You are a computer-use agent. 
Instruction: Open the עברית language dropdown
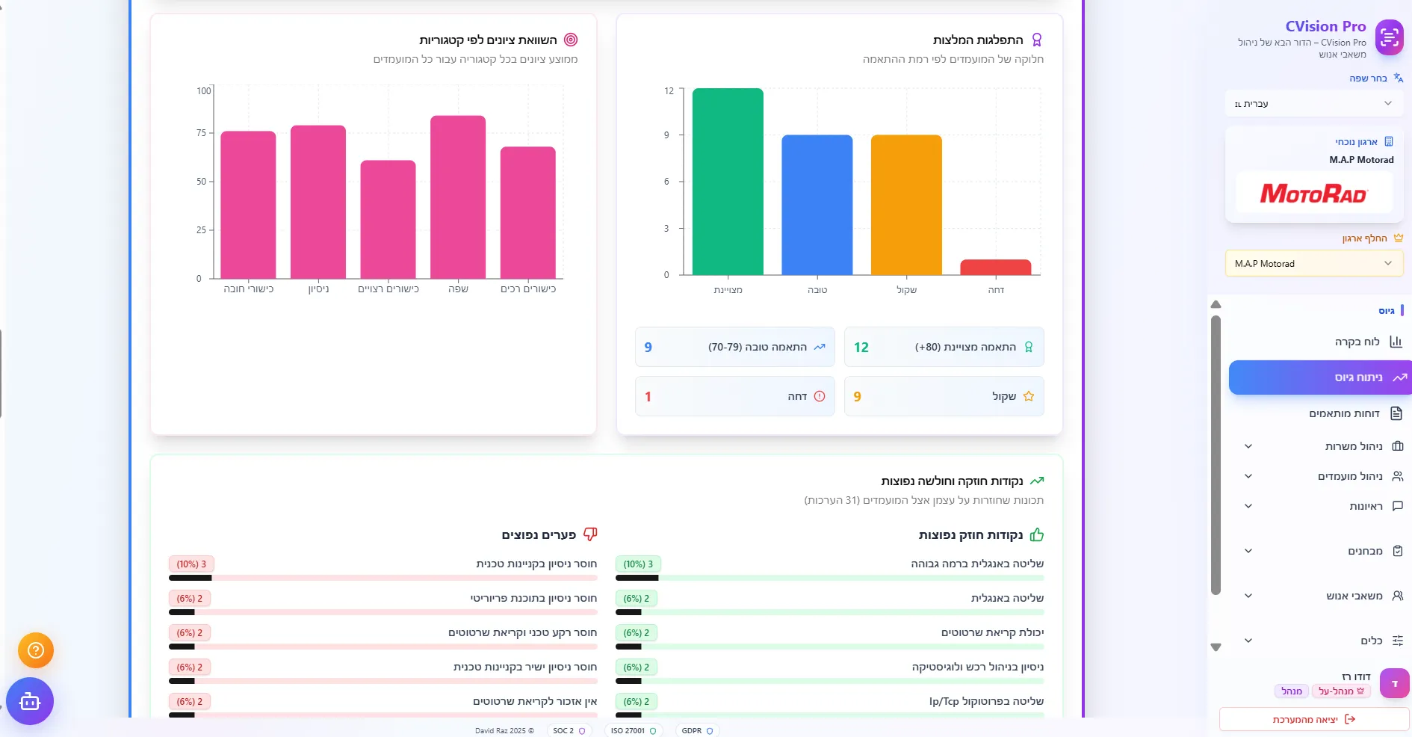tap(1313, 103)
